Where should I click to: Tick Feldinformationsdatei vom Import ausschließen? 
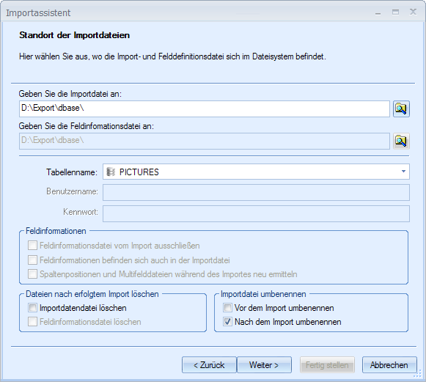click(x=32, y=246)
